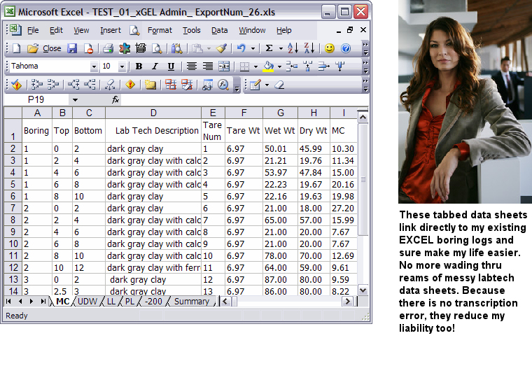Click the Merge and Center icon
532x366 pixels.
pos(224,66)
